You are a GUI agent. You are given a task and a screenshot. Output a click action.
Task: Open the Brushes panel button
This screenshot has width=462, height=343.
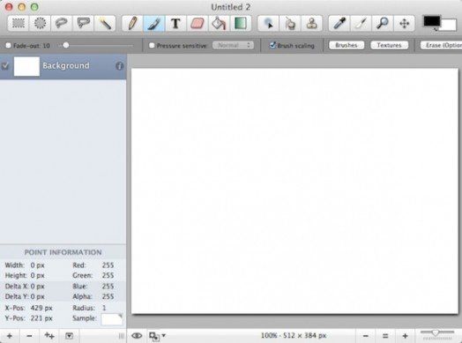pos(346,45)
